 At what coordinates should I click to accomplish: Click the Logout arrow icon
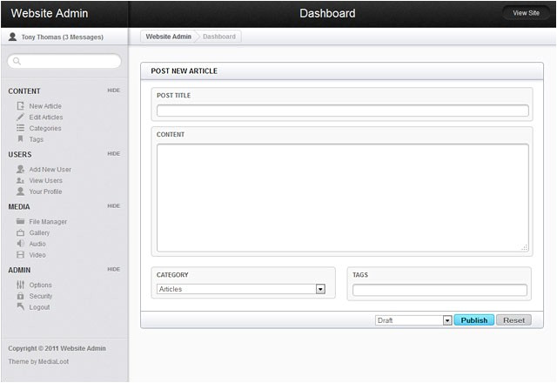pos(21,306)
